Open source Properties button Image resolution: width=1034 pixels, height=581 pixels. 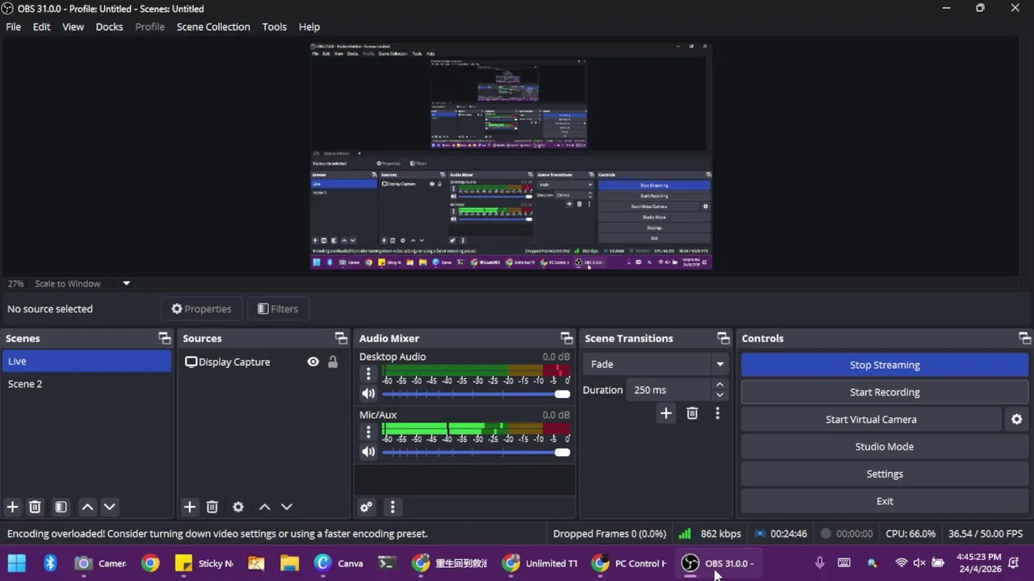coord(201,309)
